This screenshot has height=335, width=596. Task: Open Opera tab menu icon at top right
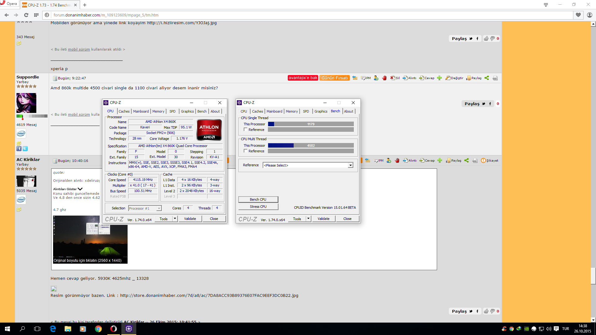point(546,5)
